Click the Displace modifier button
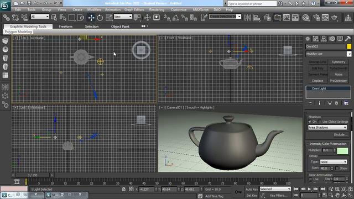Image resolution: width=354 pixels, height=199 pixels. click(317, 81)
